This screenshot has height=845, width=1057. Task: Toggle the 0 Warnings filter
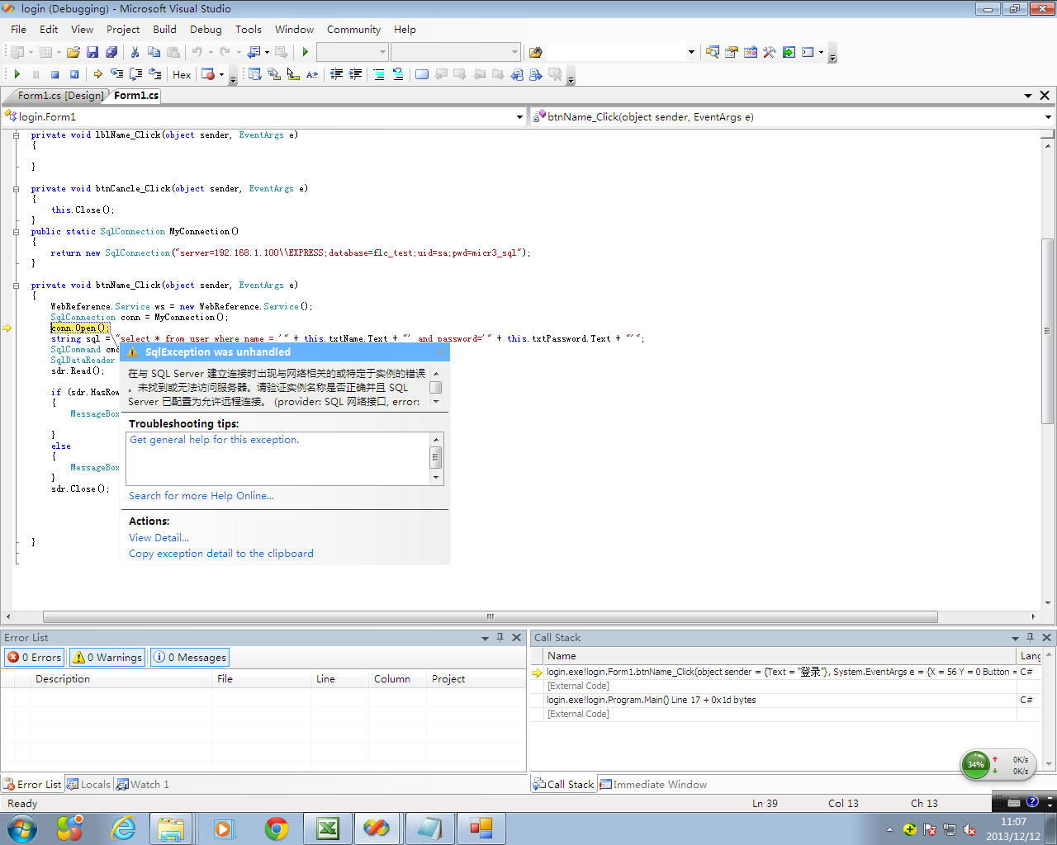[x=107, y=658]
